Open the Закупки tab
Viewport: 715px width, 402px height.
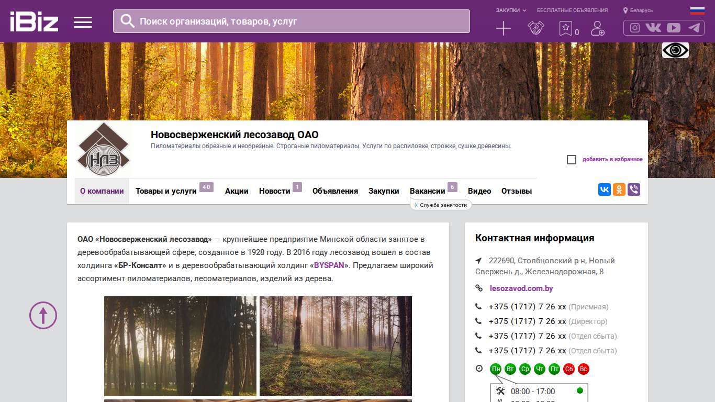[384, 191]
